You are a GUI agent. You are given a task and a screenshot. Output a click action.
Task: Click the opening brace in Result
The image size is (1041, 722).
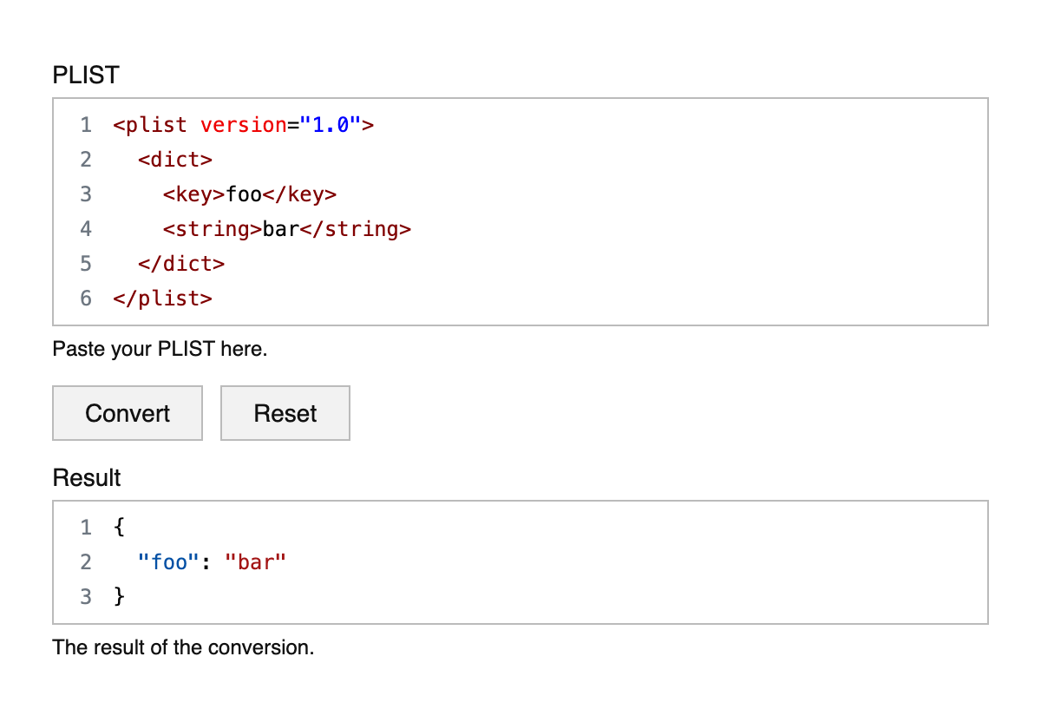(x=119, y=528)
